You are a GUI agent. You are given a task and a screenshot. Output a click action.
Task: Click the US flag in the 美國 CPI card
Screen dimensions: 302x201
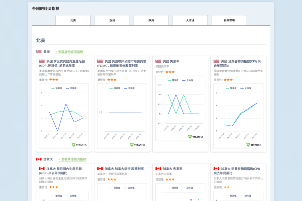click(216, 61)
